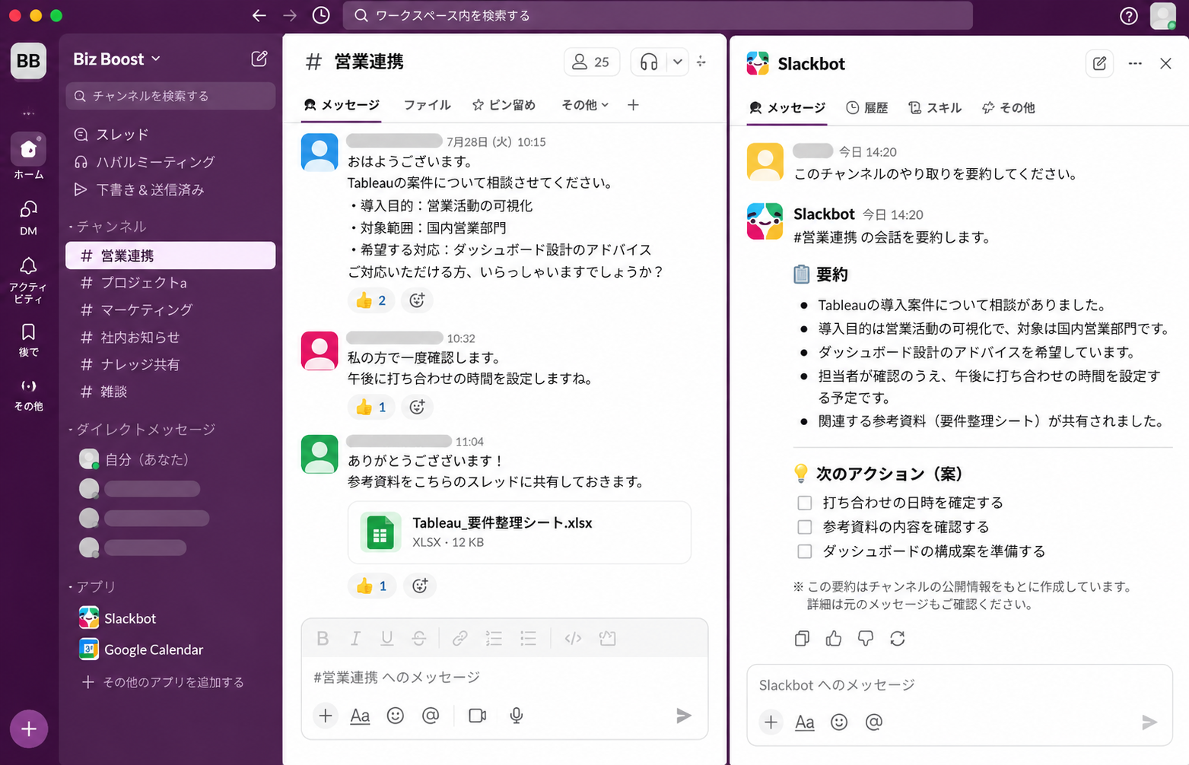Screen dimensions: 1189x765
Task: Open the Slackbot その他 tab
Action: coord(1009,108)
